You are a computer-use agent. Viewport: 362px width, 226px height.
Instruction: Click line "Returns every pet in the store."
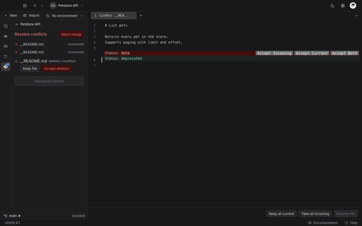136,37
